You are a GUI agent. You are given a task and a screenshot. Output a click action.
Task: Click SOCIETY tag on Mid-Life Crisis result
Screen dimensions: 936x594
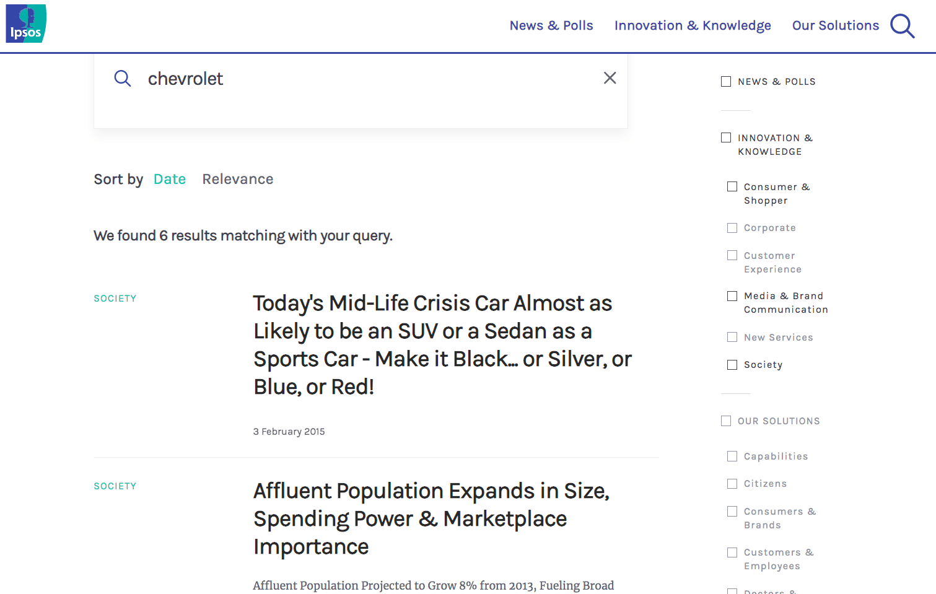(x=115, y=299)
